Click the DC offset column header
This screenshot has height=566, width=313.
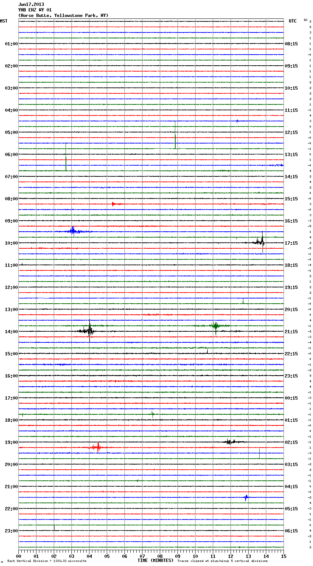(x=306, y=20)
